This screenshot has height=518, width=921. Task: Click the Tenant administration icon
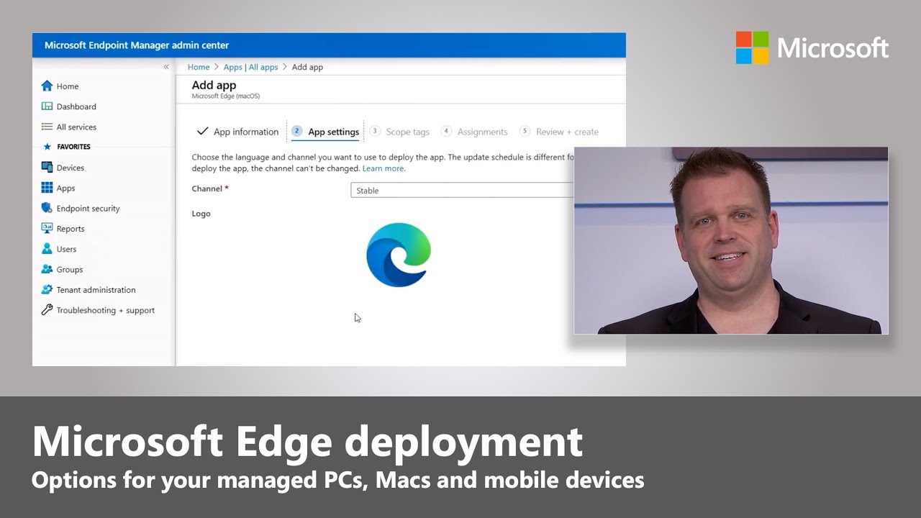coord(47,289)
